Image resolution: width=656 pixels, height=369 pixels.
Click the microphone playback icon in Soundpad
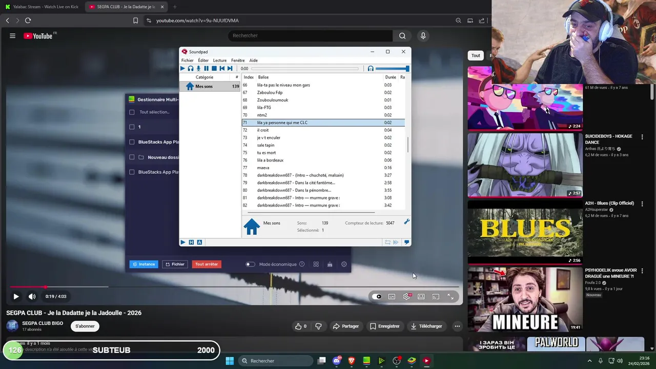click(x=198, y=68)
